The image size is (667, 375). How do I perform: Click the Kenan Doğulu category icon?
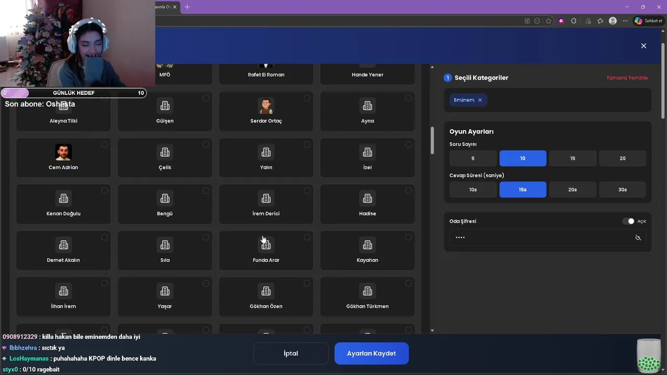64,198
